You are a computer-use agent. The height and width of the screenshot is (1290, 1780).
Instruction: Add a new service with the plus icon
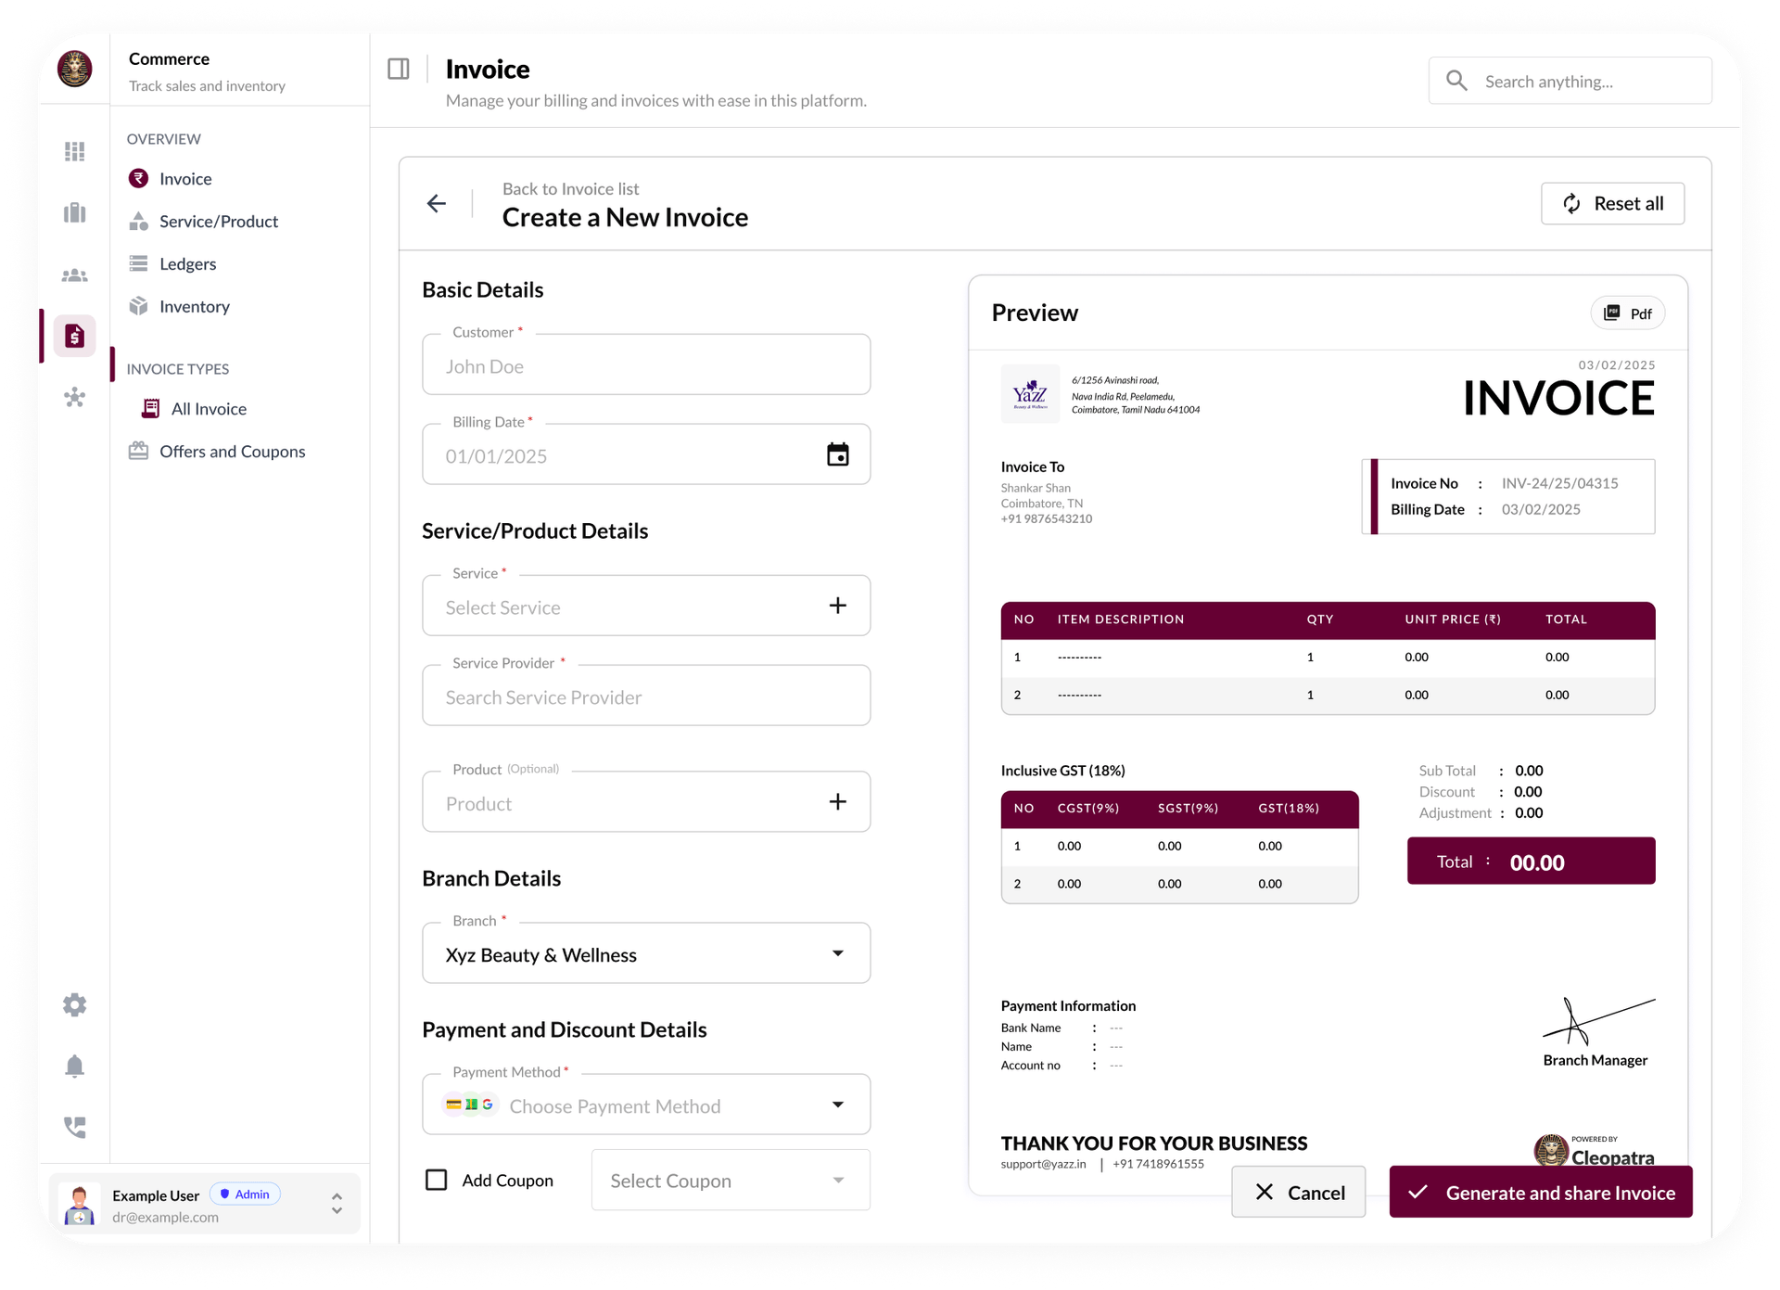pos(838,605)
